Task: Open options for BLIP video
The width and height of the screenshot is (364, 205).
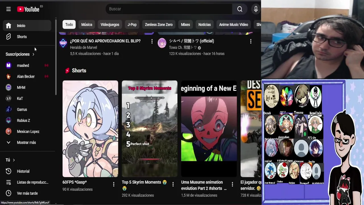Action: 152,42
